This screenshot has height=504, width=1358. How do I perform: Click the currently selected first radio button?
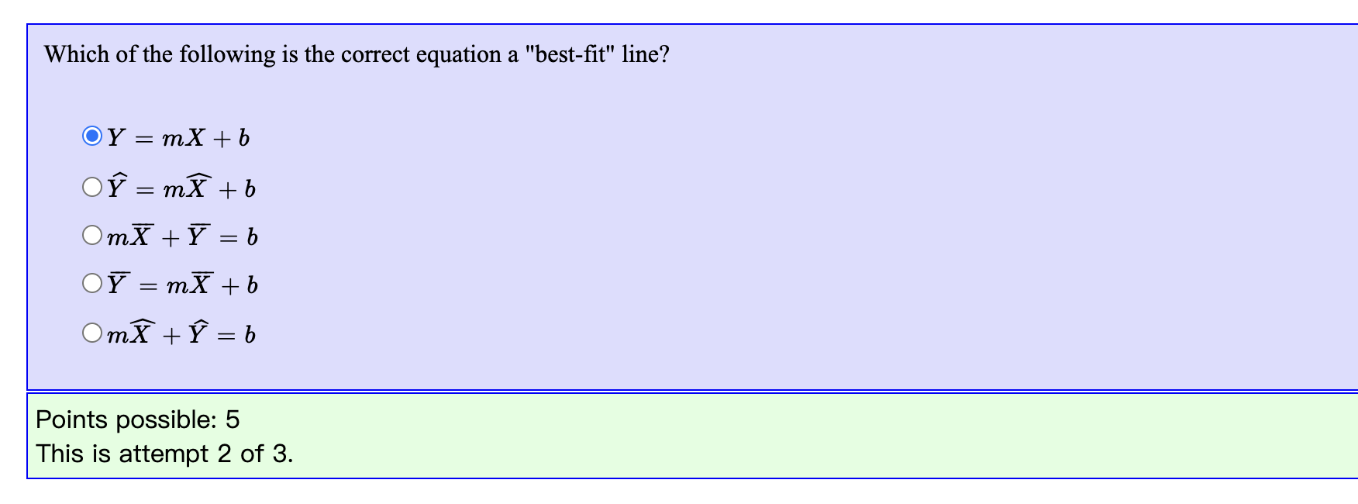pyautogui.click(x=92, y=136)
